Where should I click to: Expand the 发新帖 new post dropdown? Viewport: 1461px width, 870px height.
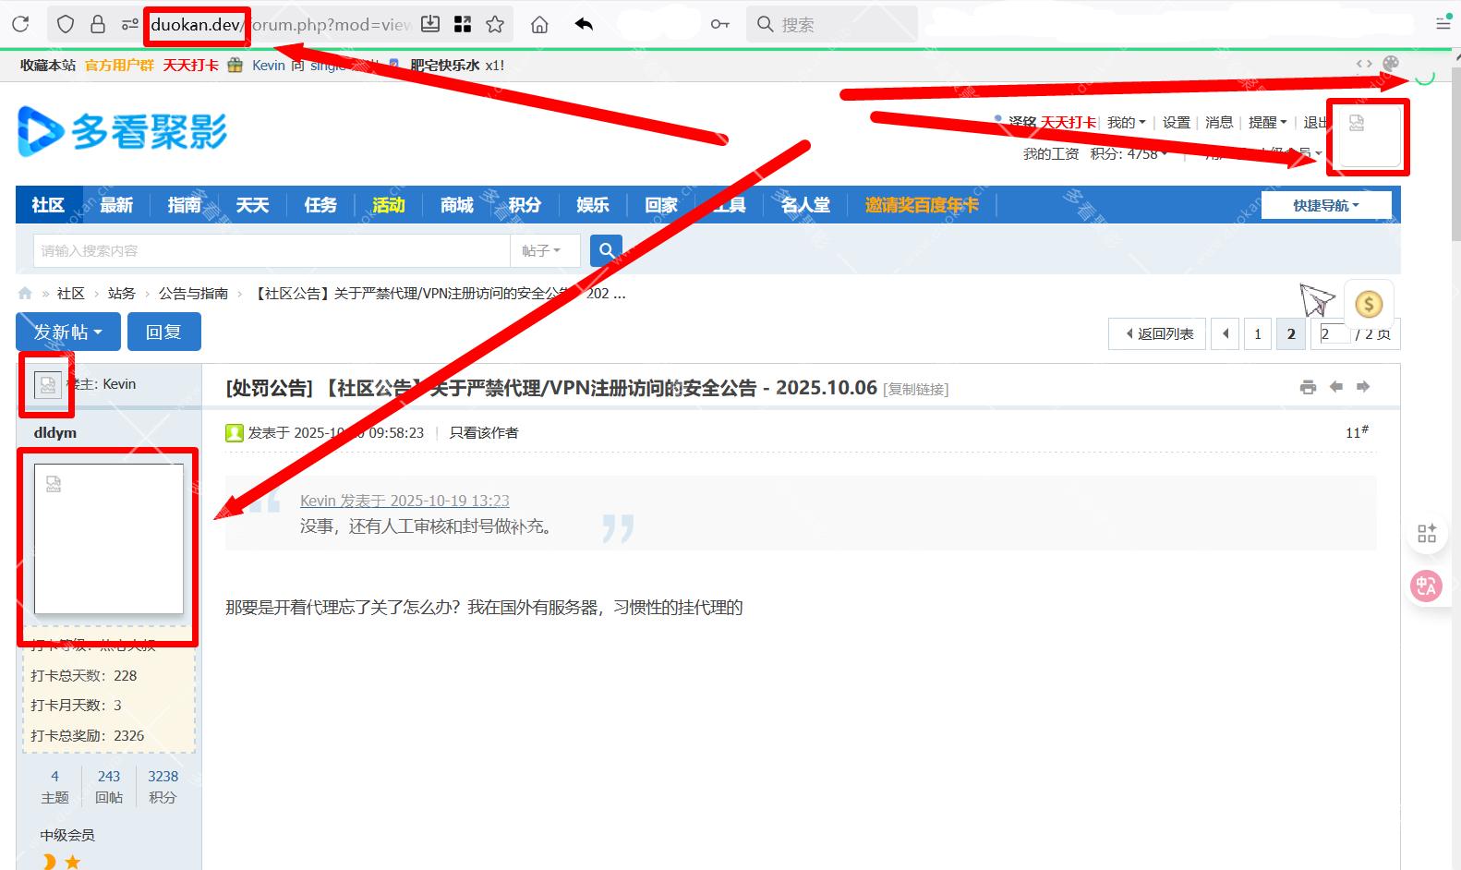[x=68, y=332]
